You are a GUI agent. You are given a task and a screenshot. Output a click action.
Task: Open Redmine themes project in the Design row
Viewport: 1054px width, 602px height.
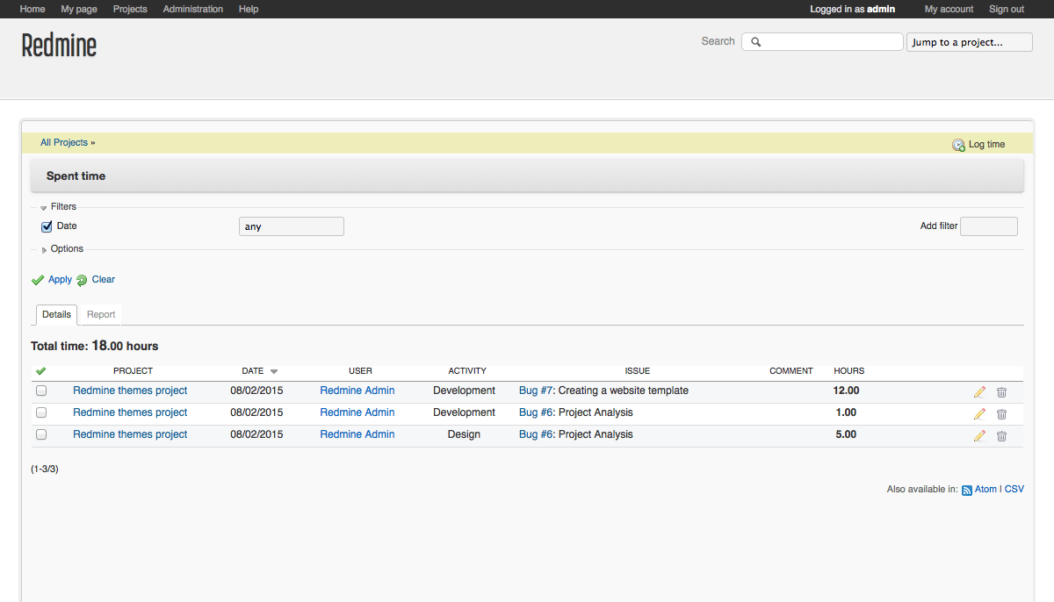(x=130, y=434)
